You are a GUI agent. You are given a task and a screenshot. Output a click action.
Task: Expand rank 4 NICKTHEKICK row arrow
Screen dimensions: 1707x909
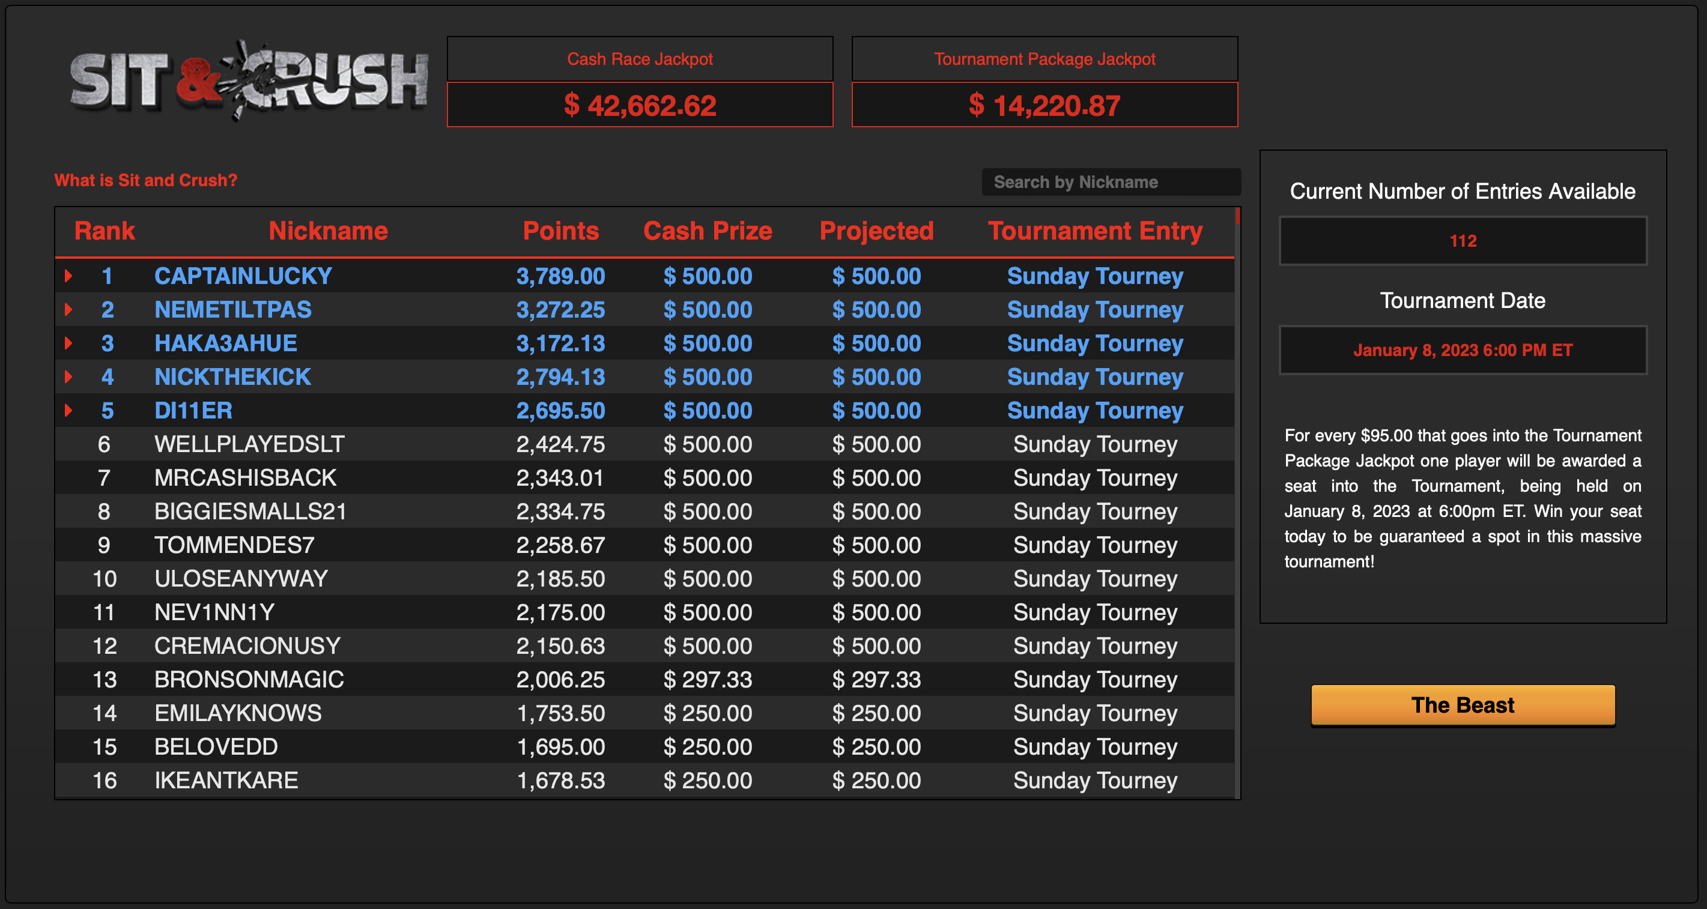pos(68,377)
